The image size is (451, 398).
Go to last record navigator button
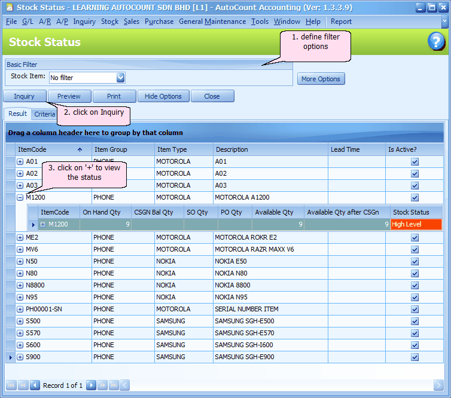pyautogui.click(x=114, y=385)
